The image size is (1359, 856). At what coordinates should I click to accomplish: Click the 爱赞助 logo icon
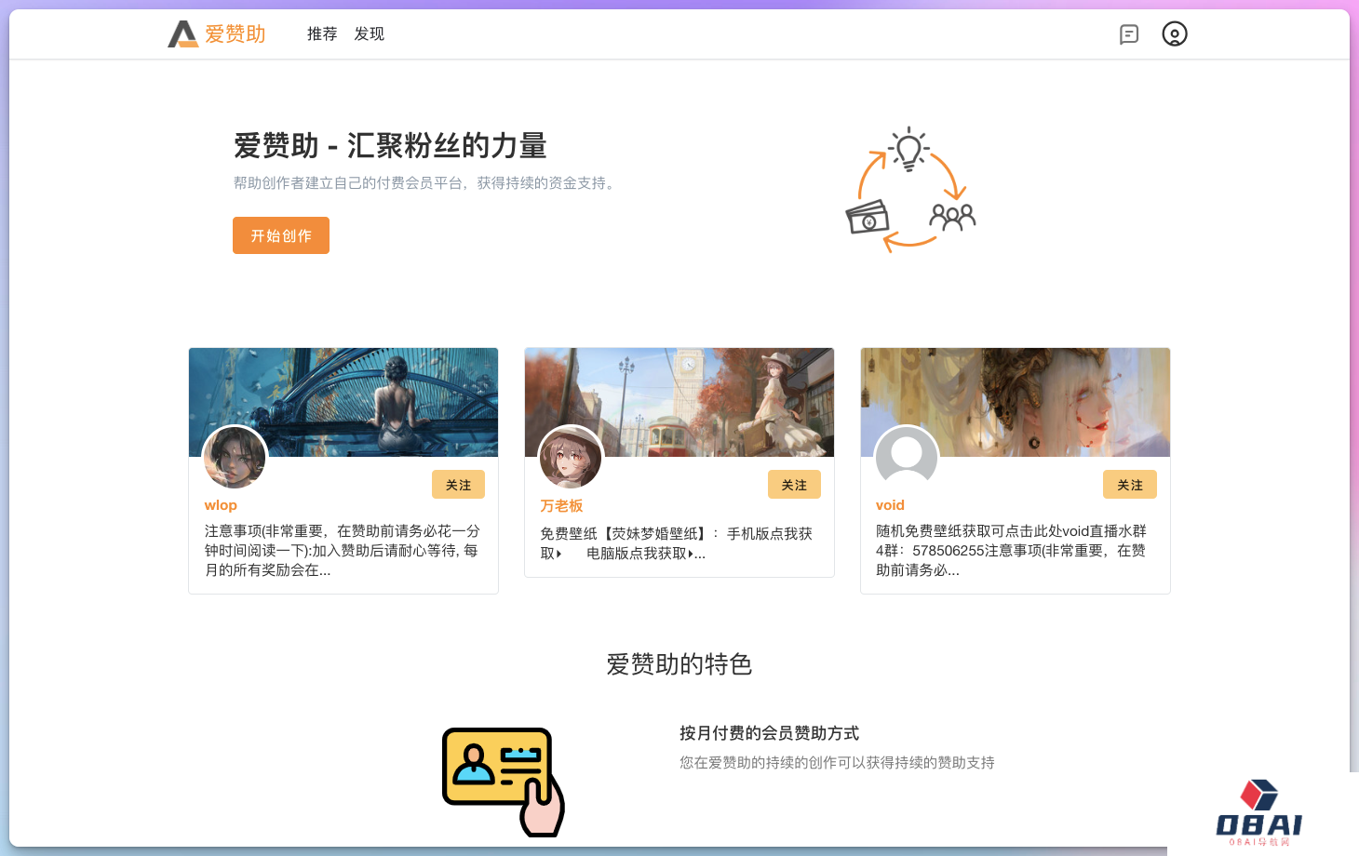pos(182,34)
